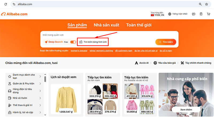Screen dimensions: 214x118
Task: Open pink sets thumbnail 915.674 ₫
Action: click(147, 91)
